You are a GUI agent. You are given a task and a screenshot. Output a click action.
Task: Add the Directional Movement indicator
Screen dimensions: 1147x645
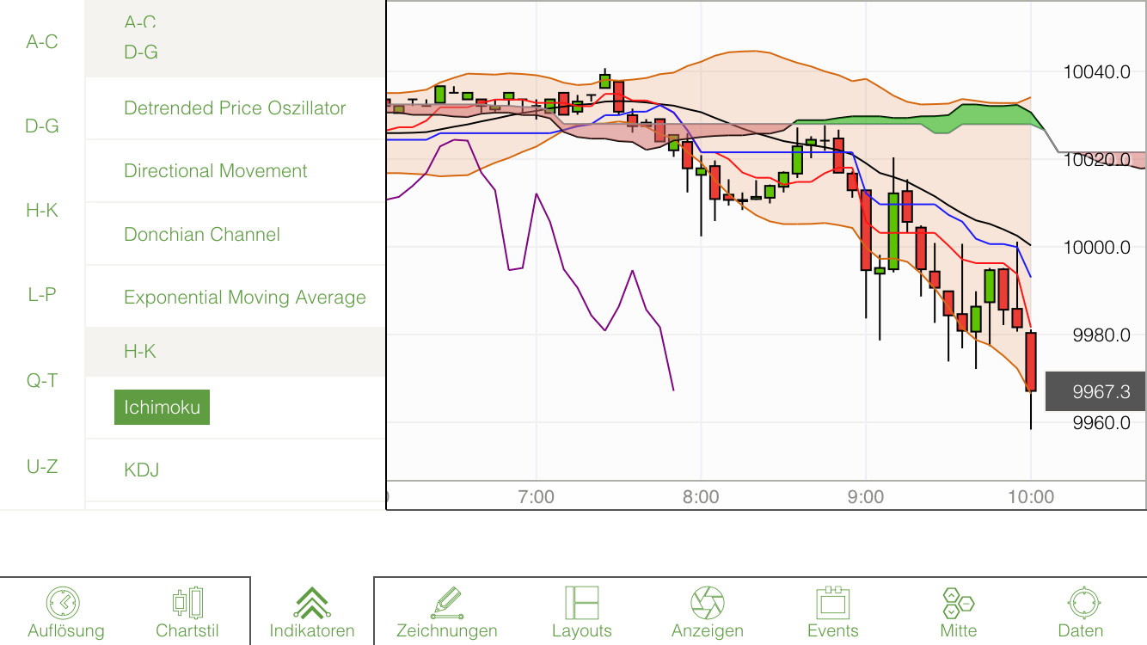[x=216, y=170]
